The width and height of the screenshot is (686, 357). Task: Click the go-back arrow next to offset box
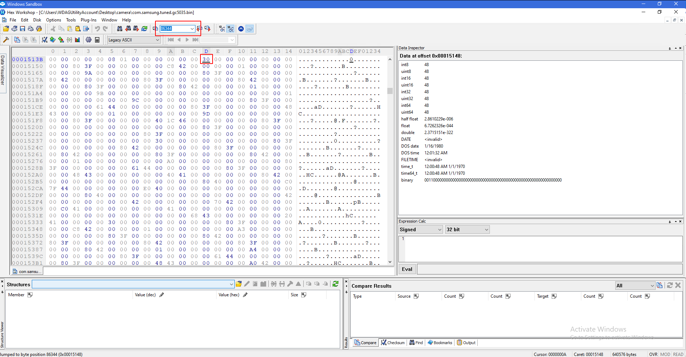(199, 29)
